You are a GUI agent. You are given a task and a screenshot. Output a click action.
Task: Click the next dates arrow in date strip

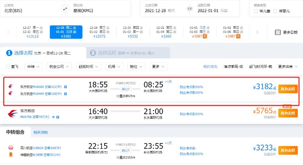(x=258, y=32)
